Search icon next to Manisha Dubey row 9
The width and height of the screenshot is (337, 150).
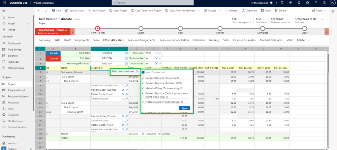pos(126,90)
